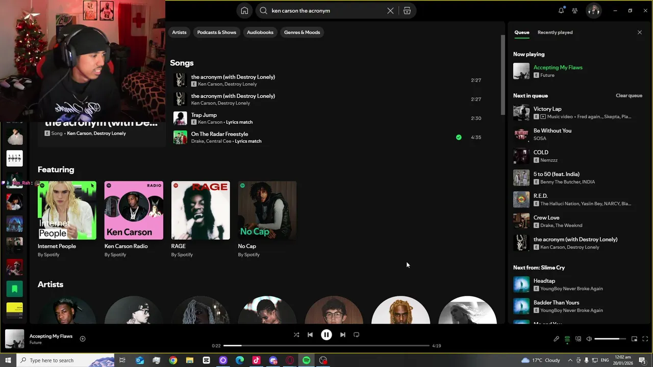Open the now-playing album cover
Viewport: 653px width, 367px height.
(14, 339)
